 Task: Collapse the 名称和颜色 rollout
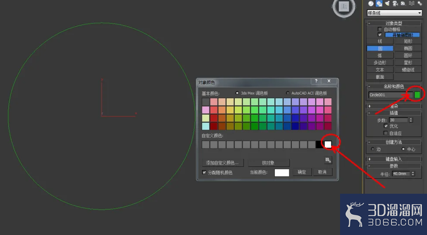coord(394,86)
